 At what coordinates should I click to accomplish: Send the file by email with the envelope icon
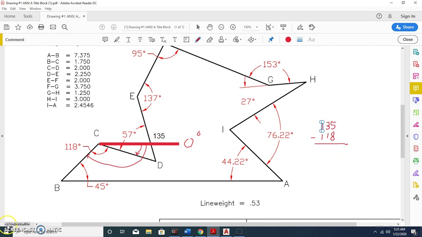pyautogui.click(x=53, y=27)
